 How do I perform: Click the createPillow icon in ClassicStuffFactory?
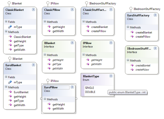[x=88, y=31]
